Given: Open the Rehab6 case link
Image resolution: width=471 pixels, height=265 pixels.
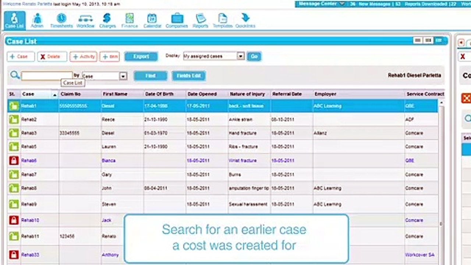Looking at the screenshot, I should pyautogui.click(x=29, y=160).
